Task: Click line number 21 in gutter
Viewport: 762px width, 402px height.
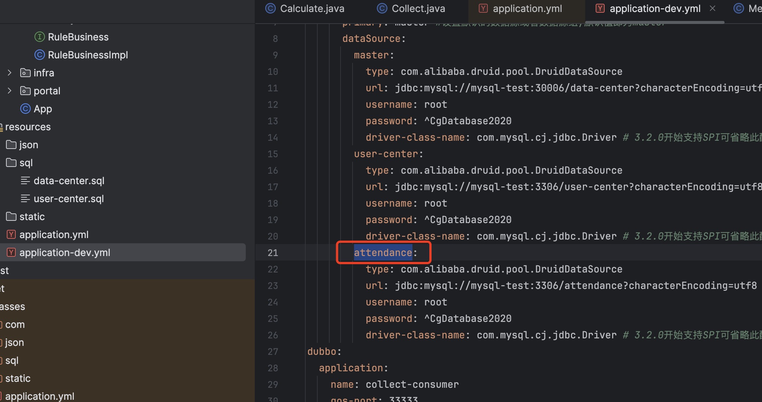Action: (x=273, y=253)
